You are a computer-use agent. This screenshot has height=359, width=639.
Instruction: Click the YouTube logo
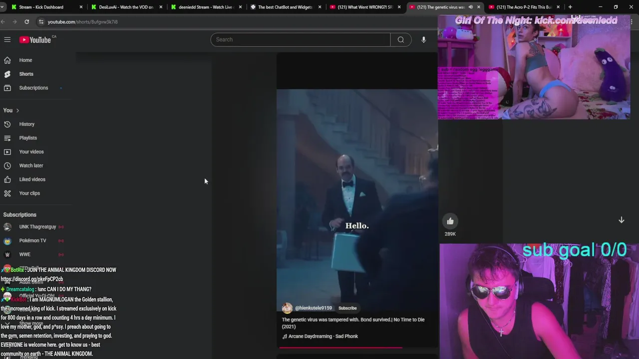[x=35, y=39]
